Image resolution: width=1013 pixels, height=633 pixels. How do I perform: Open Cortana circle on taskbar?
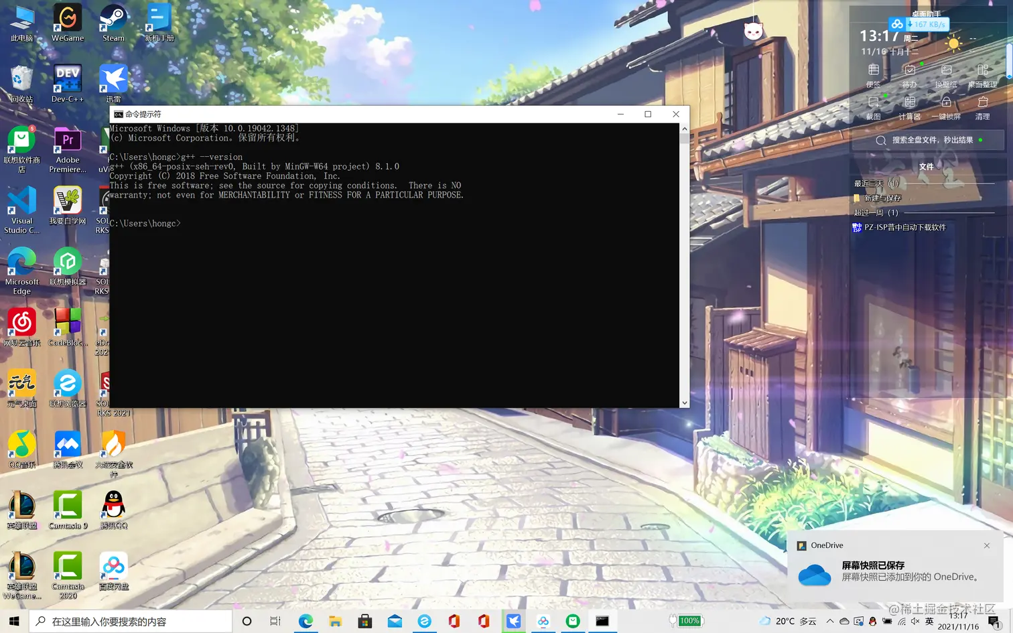[x=247, y=622]
